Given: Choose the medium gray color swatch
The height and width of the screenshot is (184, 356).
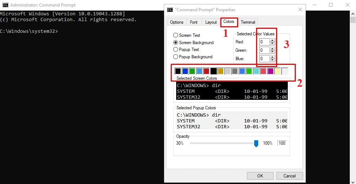Looking at the screenshot, I should [235, 71].
